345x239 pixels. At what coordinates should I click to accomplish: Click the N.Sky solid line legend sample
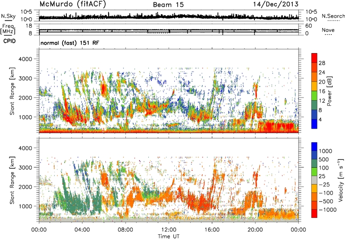(x=8, y=20)
